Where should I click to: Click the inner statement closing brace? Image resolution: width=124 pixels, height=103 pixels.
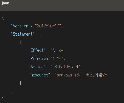point(20,83)
